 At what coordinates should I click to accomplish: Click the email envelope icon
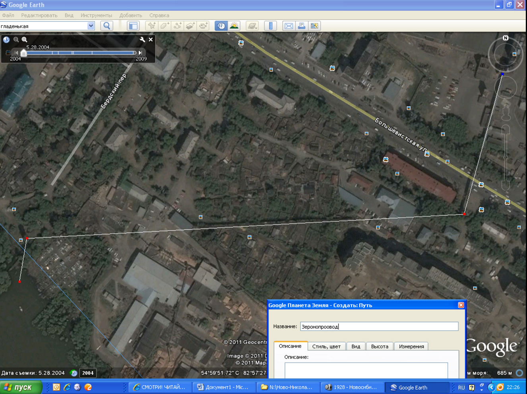[x=289, y=26]
